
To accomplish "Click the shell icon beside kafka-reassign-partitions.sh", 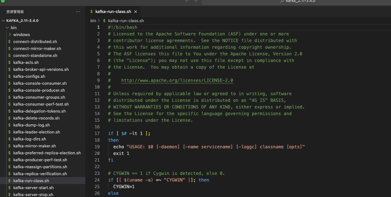I will (9, 167).
